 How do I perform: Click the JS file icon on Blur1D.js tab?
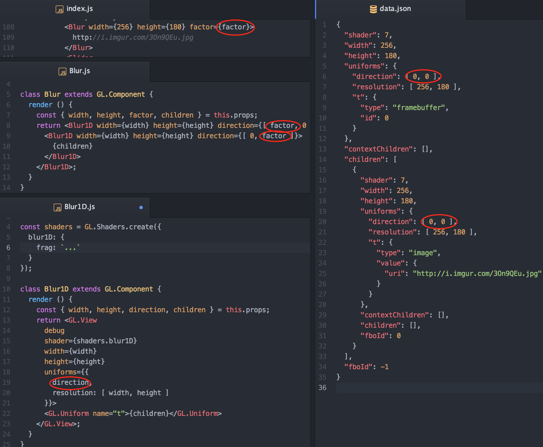(58, 208)
